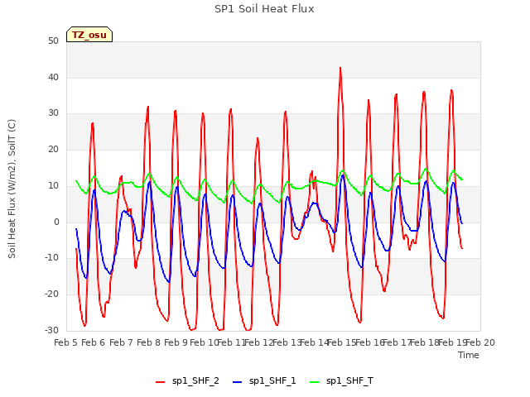Click the chart title SP1 Soil Heat Flux
This screenshot has height=397, width=530.
pos(264,9)
